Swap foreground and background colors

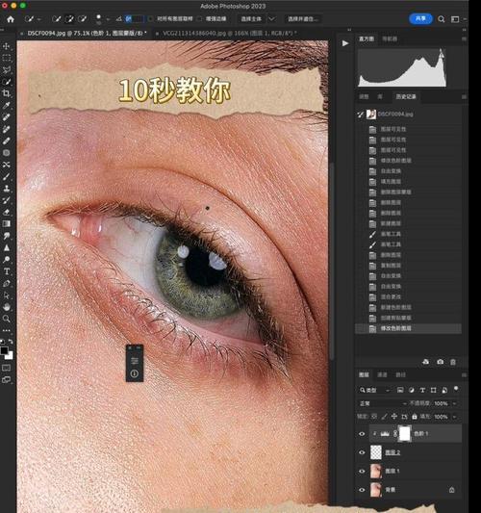11,342
